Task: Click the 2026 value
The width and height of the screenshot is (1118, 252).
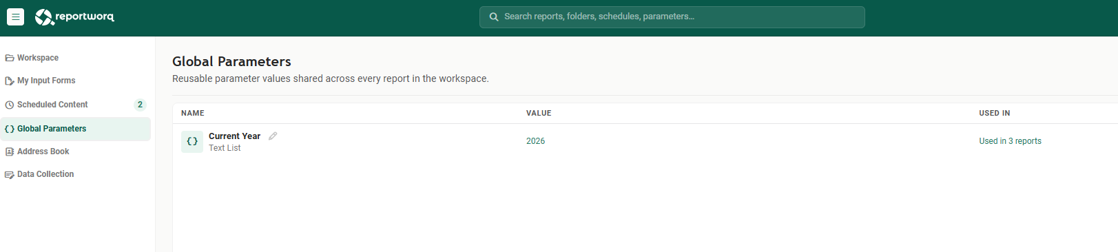Action: pyautogui.click(x=535, y=141)
